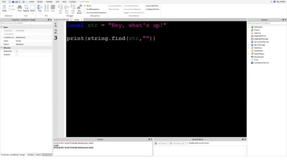Screen dimensions: 287x161
Task: Select On Unhandled Exceptions radio button
Action: coord(85,13)
